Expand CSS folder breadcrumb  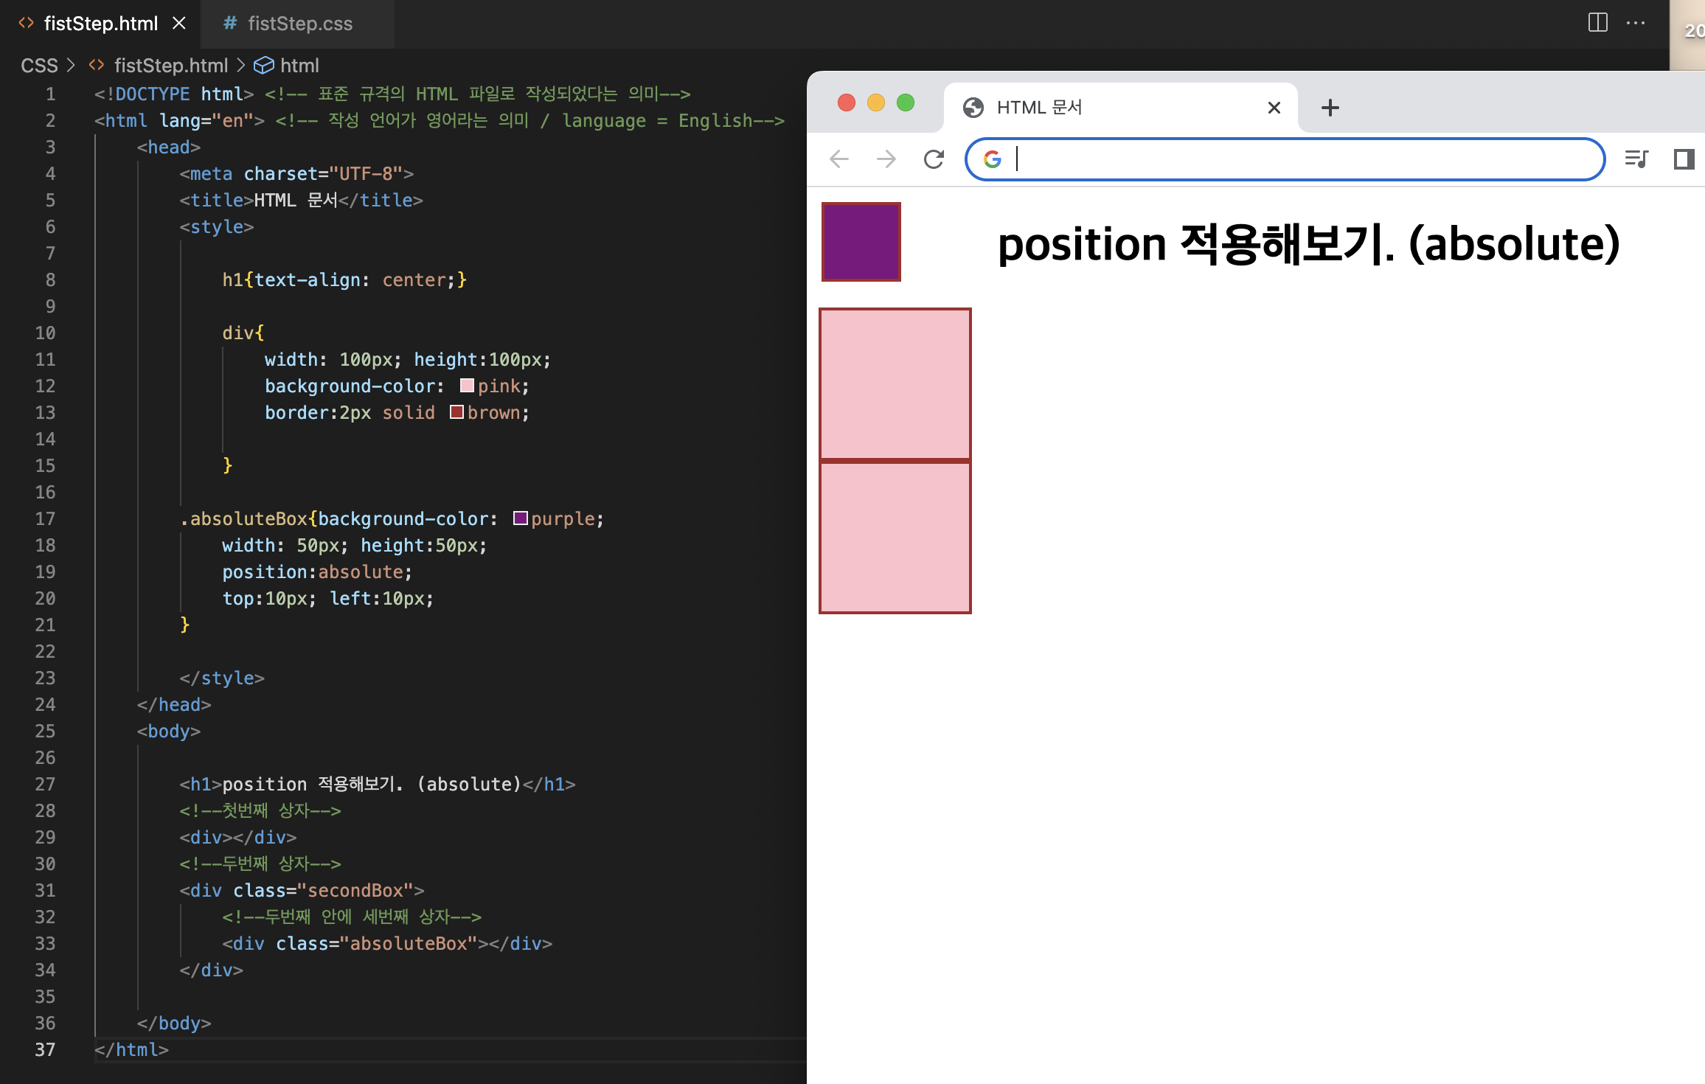tap(39, 66)
